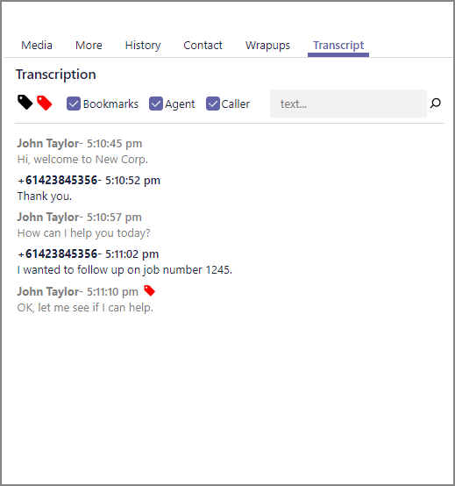Screen dimensions: 455x486
Task: Click the black bookmark tag icon
Action: [25, 103]
